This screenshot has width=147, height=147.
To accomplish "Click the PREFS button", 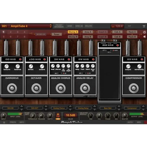I will pos(13,122).
